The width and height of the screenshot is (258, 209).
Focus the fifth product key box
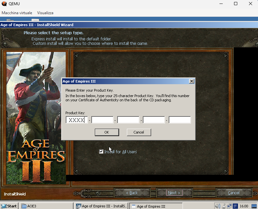(x=180, y=120)
